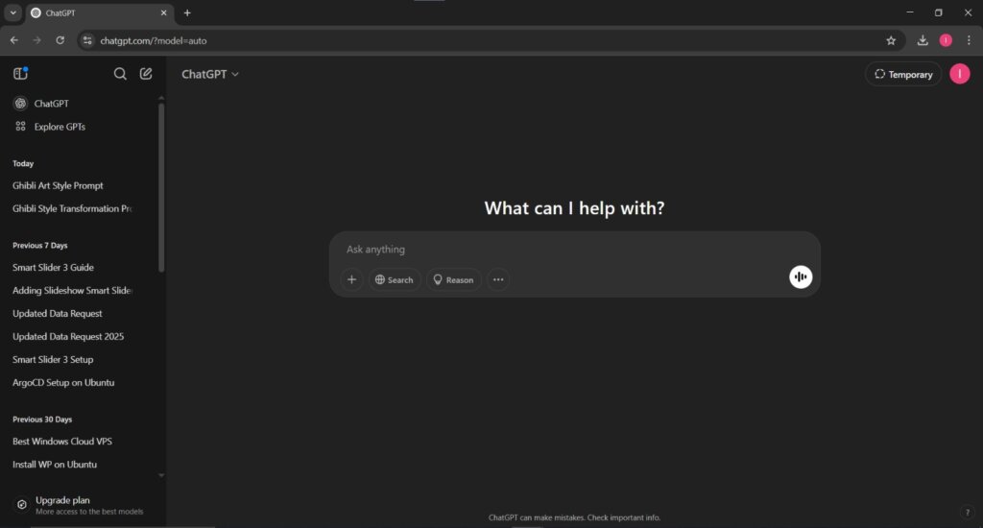Screen dimensions: 983x528
Task: Click the browser forward arrow
Action: coord(37,40)
